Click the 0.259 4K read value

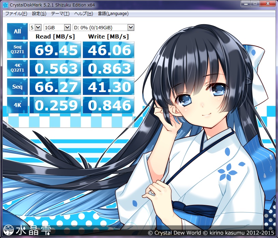[55, 105]
